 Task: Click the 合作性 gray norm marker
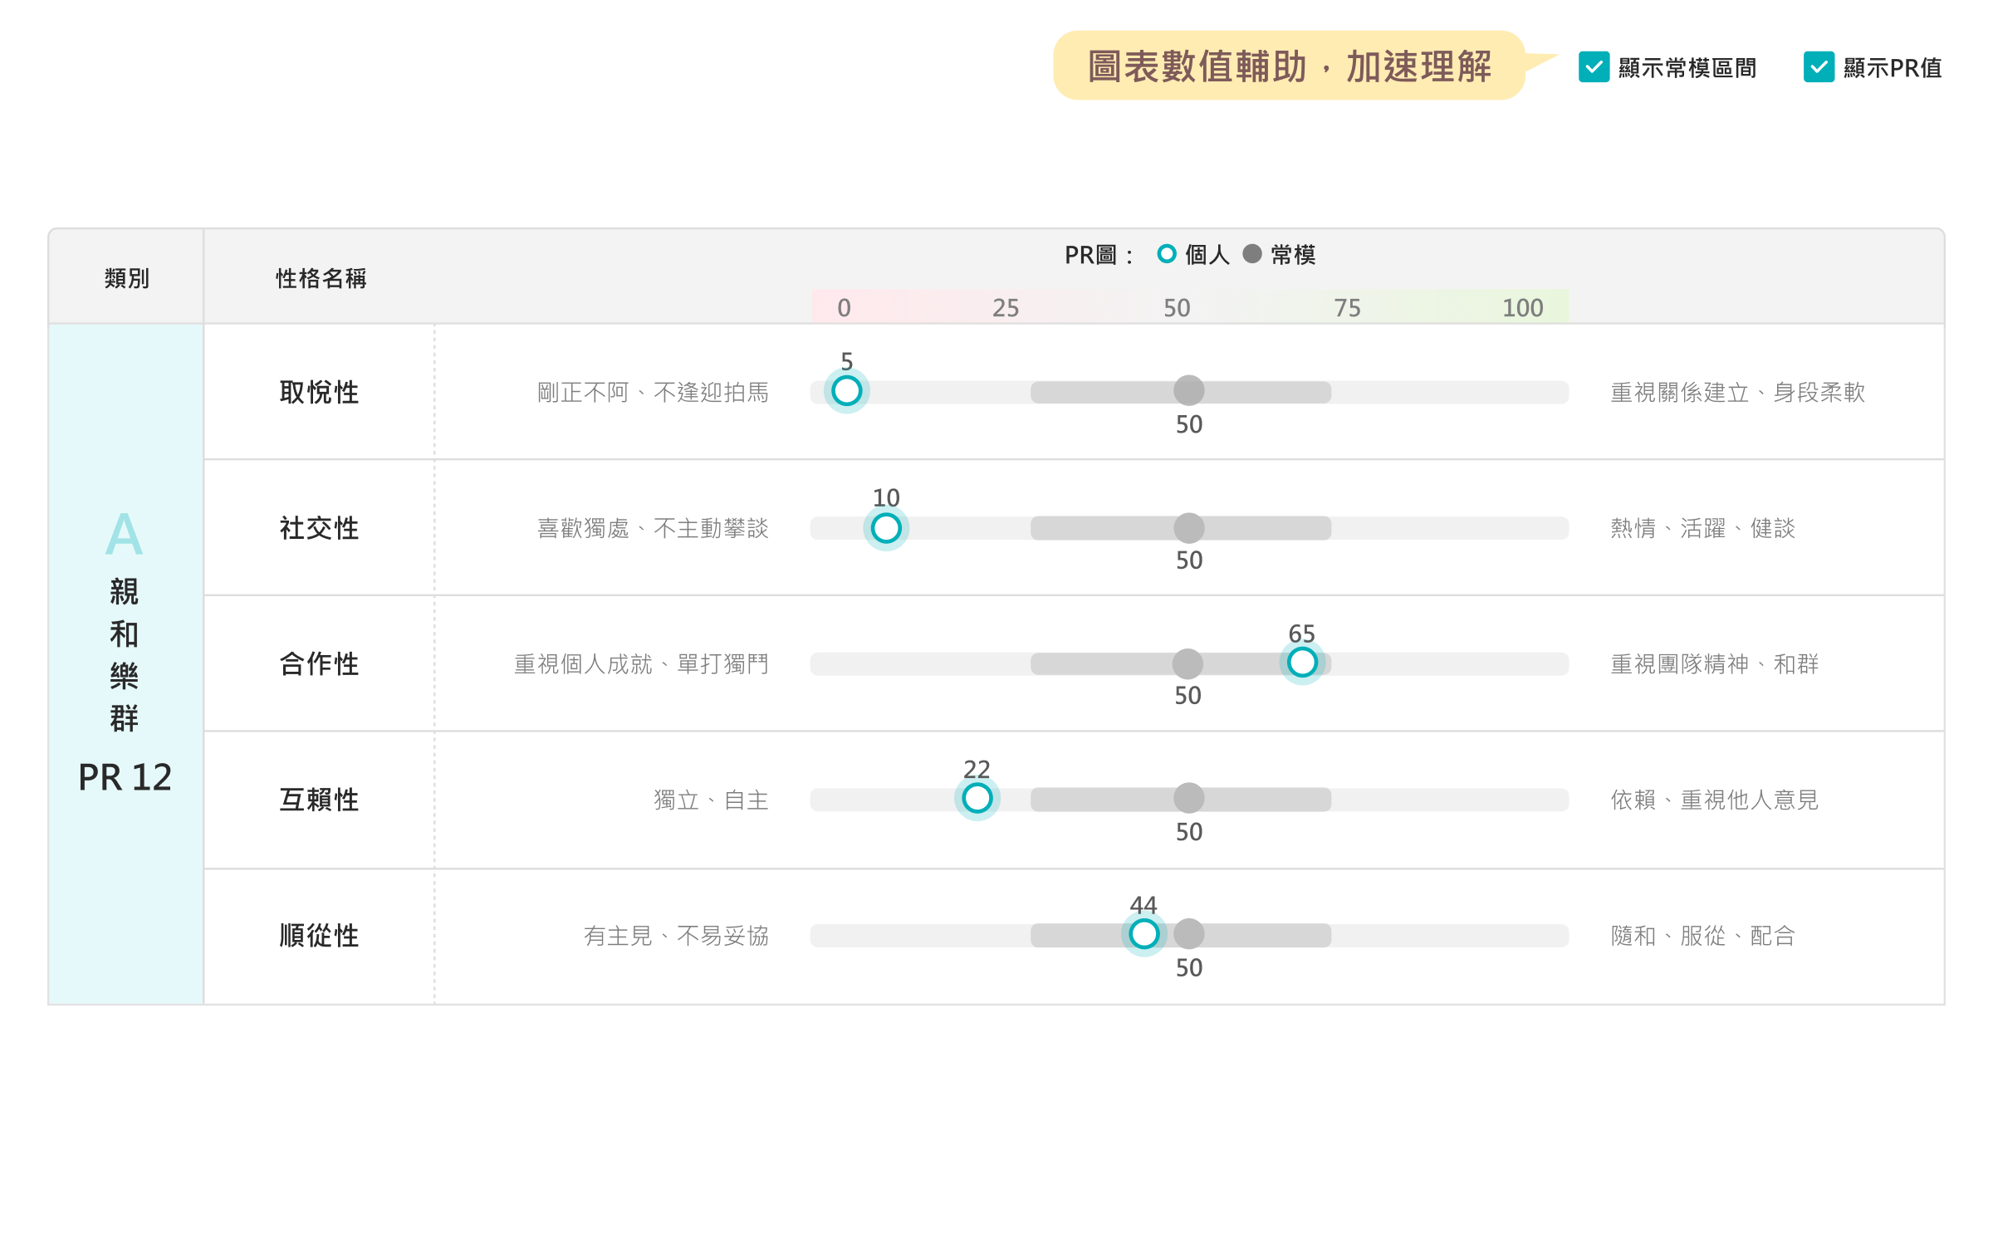(x=1187, y=663)
